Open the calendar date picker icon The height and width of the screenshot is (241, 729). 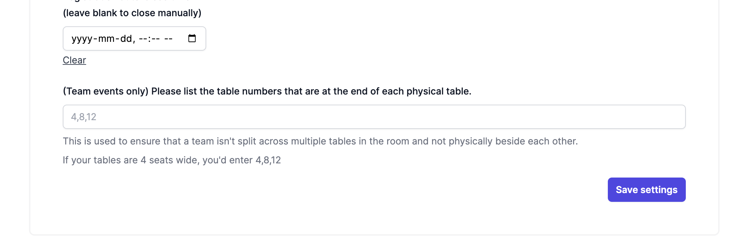192,38
